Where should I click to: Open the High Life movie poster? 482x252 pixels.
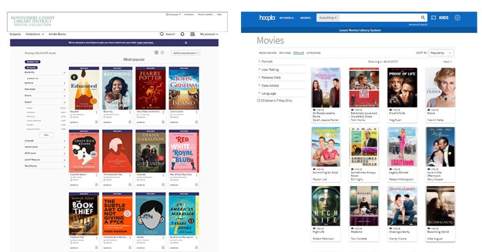[326, 206]
